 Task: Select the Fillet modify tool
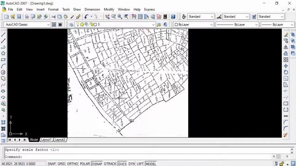(x=286, y=129)
